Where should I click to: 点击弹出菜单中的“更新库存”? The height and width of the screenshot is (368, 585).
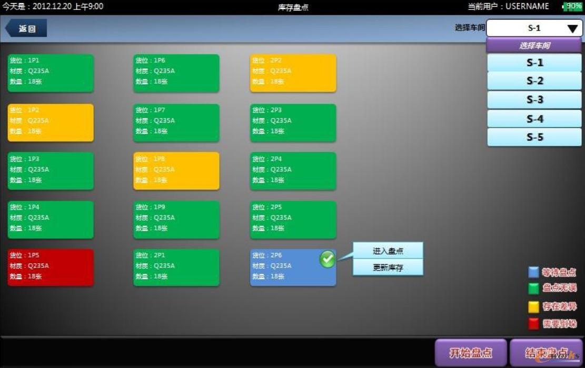click(388, 267)
